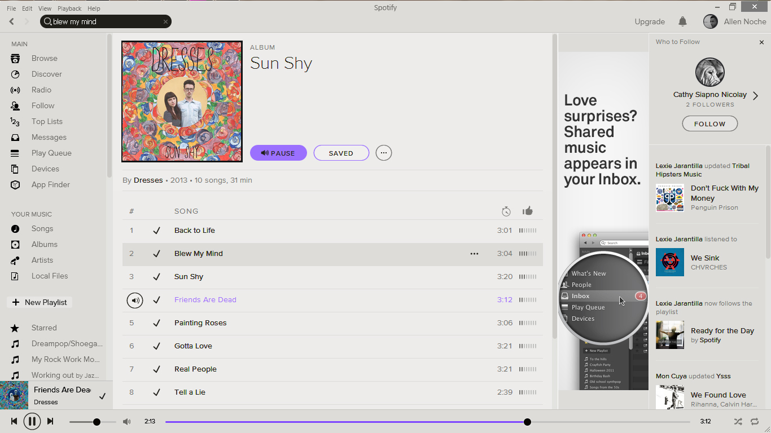The width and height of the screenshot is (771, 433).
Task: Open the View menu
Action: click(x=45, y=8)
